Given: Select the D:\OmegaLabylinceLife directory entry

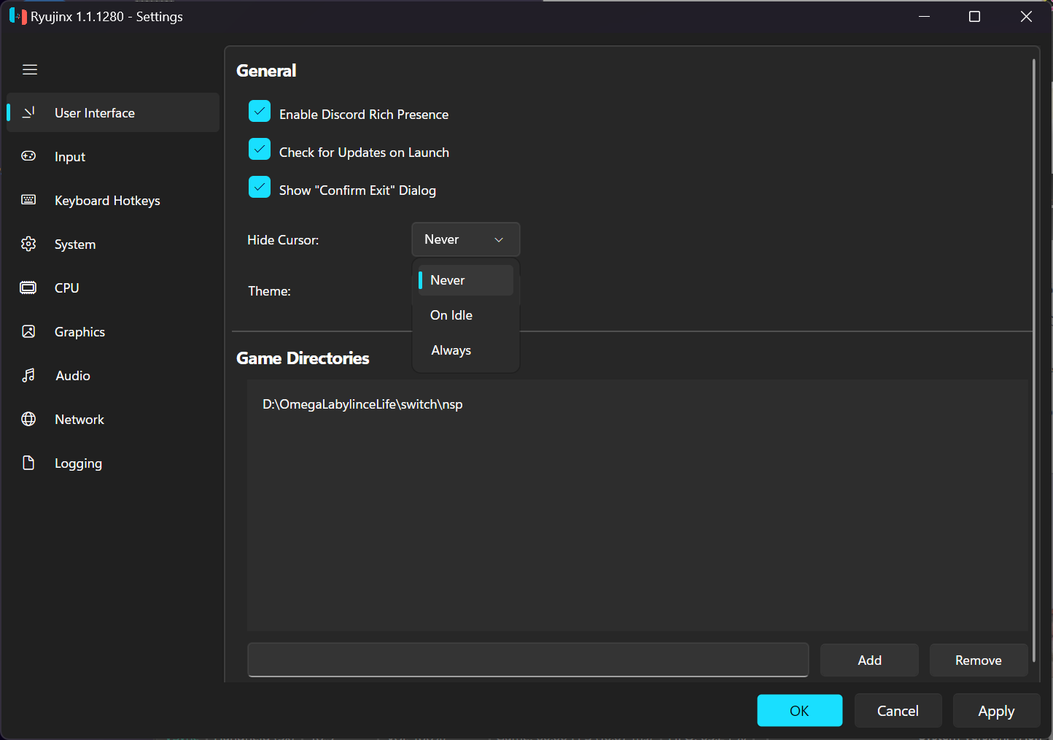Looking at the screenshot, I should 362,404.
